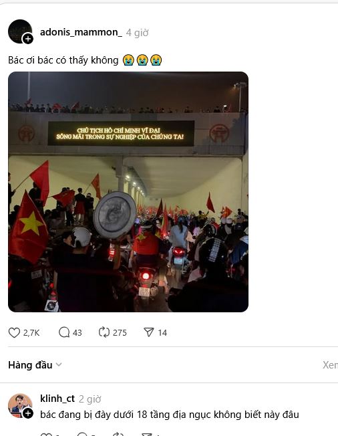Repost klinh_ct's comment using arrows icon

pyautogui.click(x=118, y=435)
